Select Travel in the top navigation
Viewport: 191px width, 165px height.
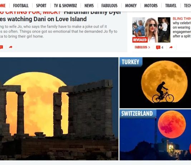171,6
